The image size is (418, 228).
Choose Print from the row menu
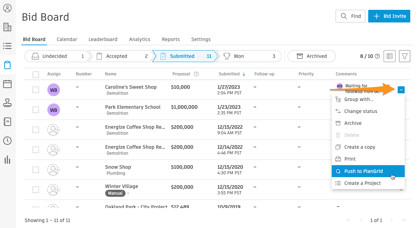368,159
